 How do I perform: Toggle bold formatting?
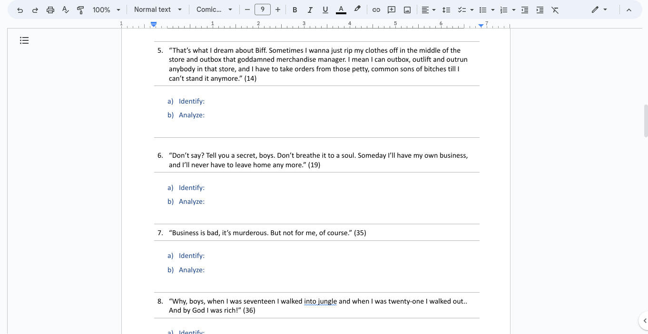[295, 10]
